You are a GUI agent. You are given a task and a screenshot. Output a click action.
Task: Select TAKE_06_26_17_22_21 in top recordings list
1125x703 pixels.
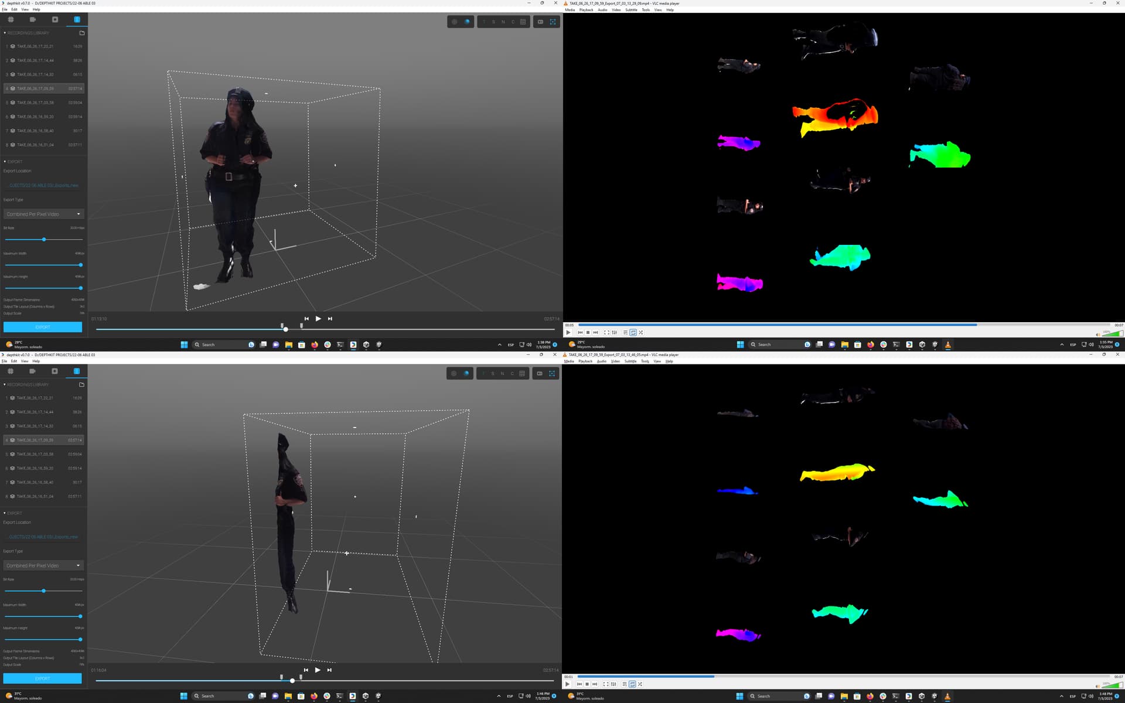click(35, 46)
